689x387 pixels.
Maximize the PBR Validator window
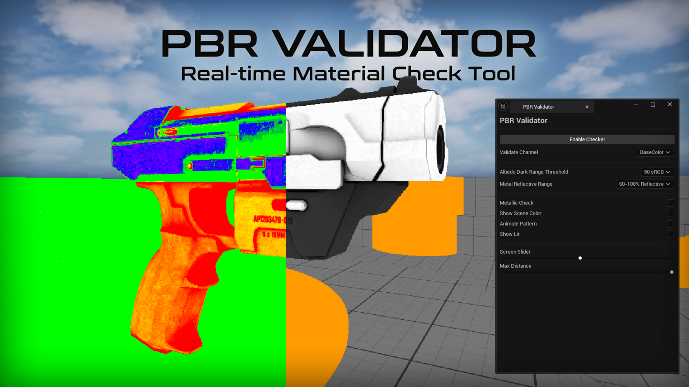click(653, 105)
